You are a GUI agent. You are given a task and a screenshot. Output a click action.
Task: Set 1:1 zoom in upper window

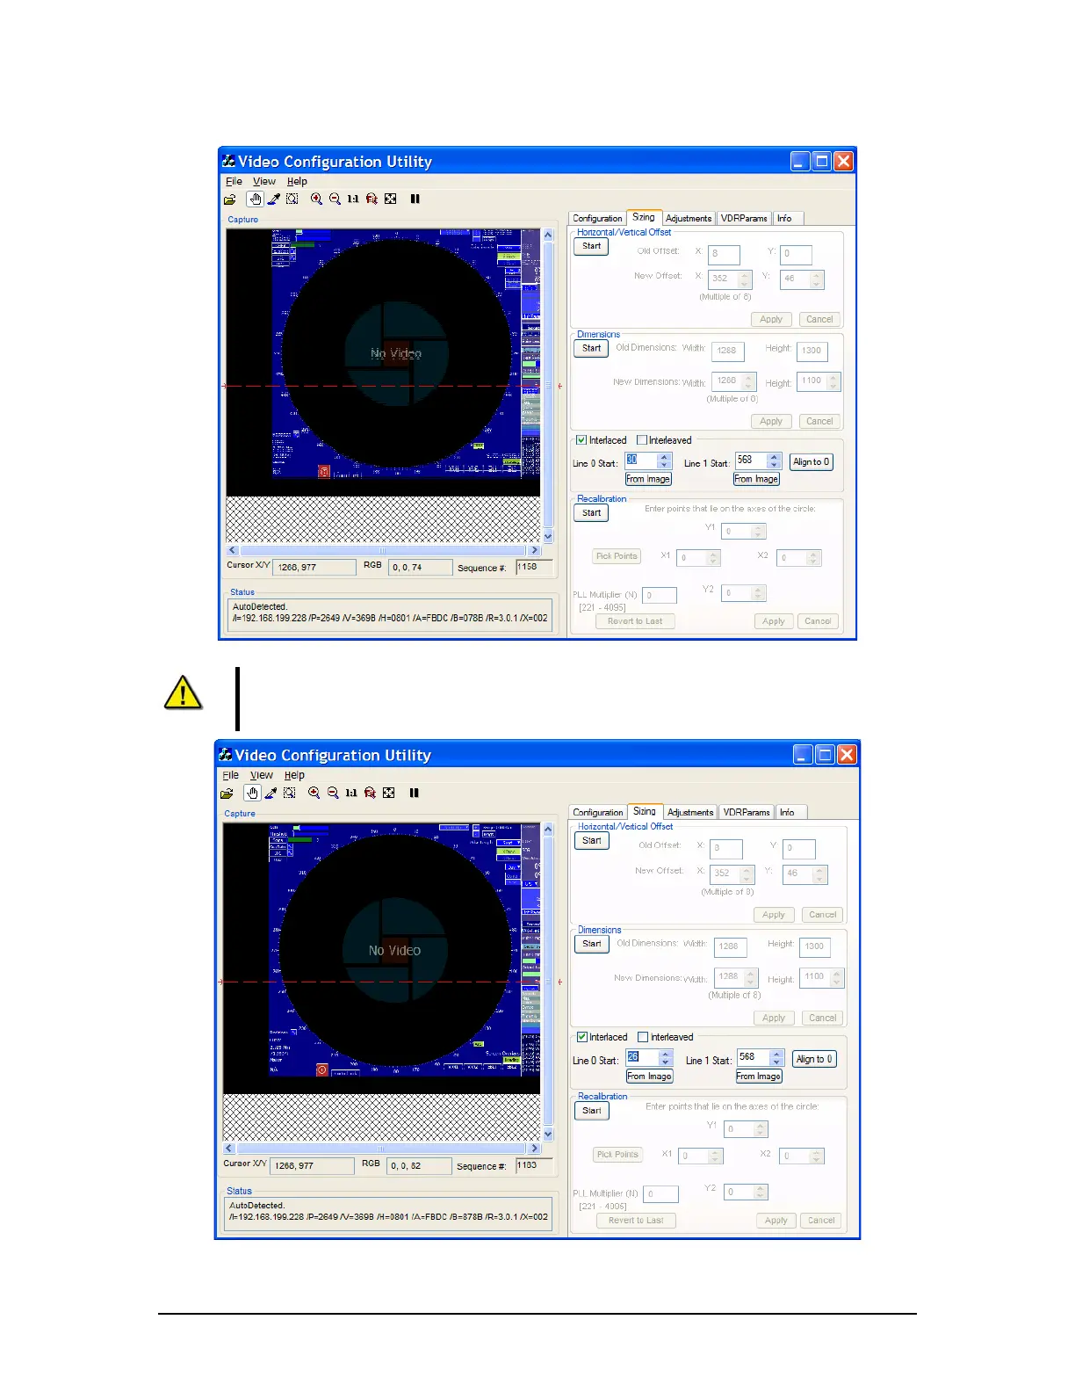(353, 199)
